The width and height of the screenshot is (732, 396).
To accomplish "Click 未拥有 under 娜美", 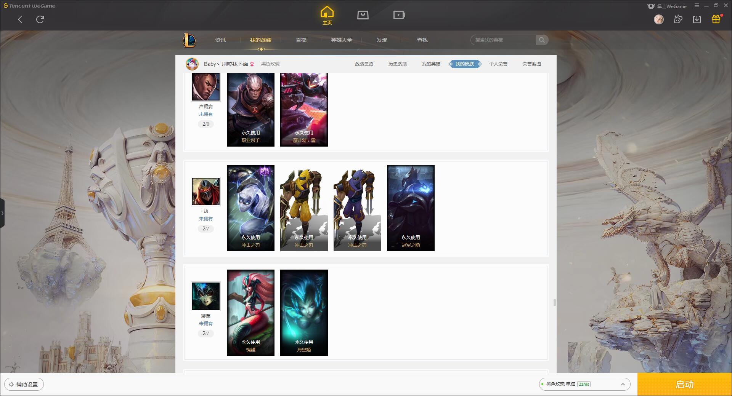I will pos(206,324).
